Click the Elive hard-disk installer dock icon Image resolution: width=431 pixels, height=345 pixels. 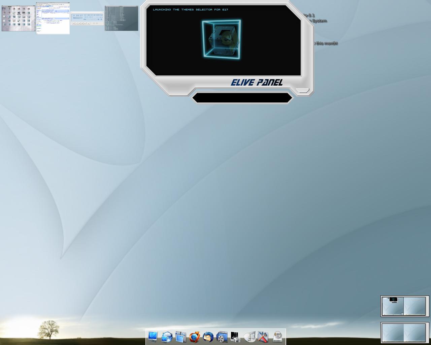277,337
